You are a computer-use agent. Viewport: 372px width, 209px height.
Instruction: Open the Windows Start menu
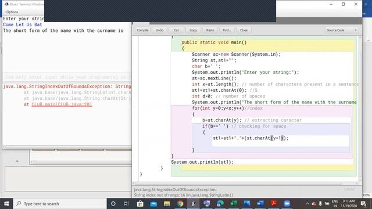pos(6,204)
